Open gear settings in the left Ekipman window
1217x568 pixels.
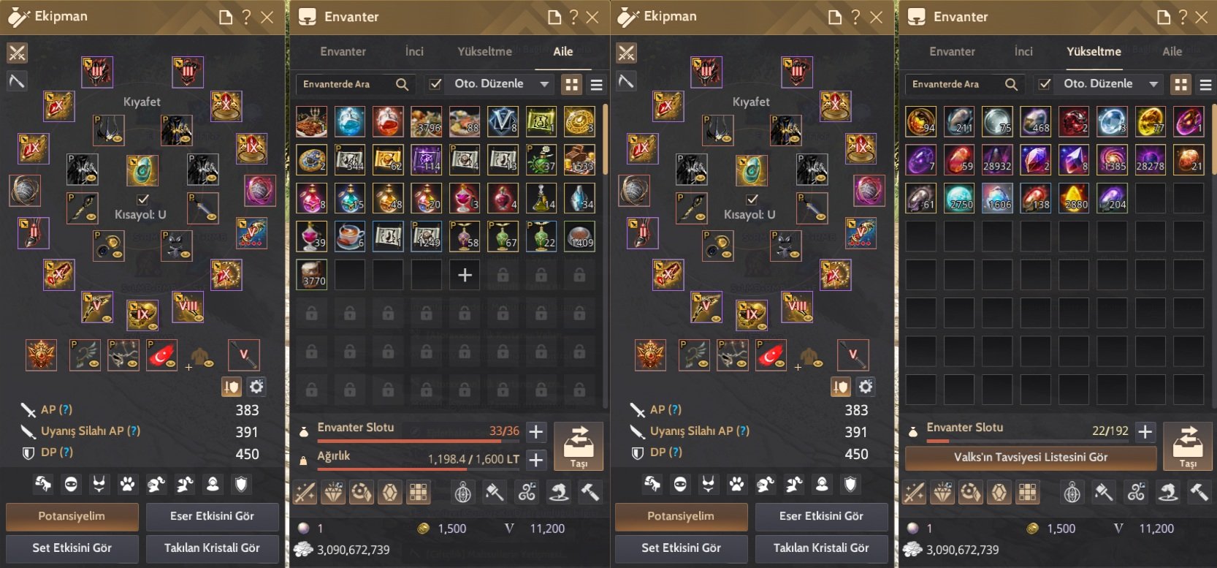point(256,386)
